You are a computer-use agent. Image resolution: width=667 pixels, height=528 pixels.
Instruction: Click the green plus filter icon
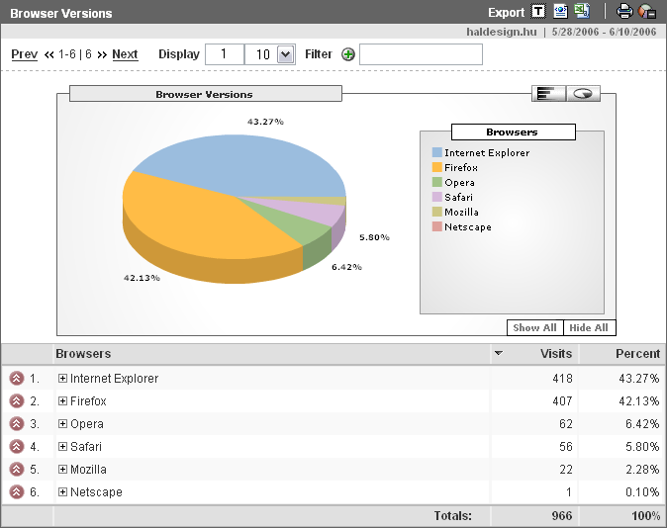pyautogui.click(x=348, y=54)
